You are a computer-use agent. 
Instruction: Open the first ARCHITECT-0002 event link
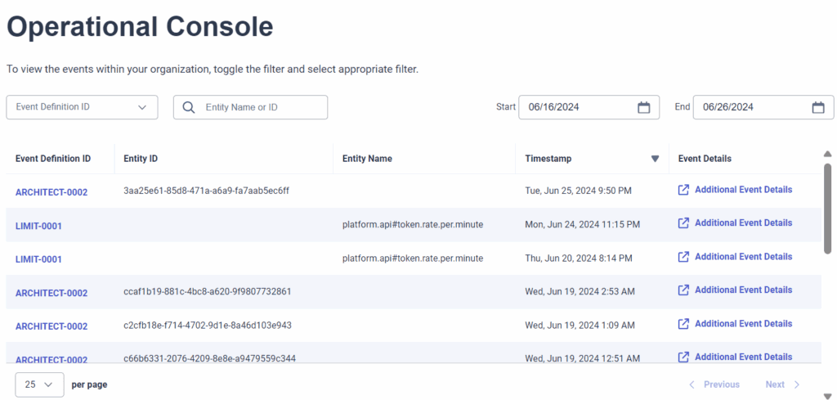click(51, 192)
